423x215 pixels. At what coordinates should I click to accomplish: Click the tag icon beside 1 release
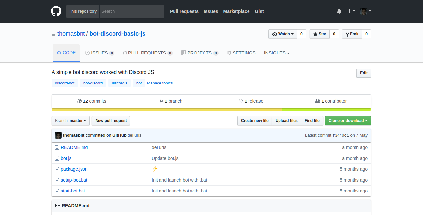[241, 101]
